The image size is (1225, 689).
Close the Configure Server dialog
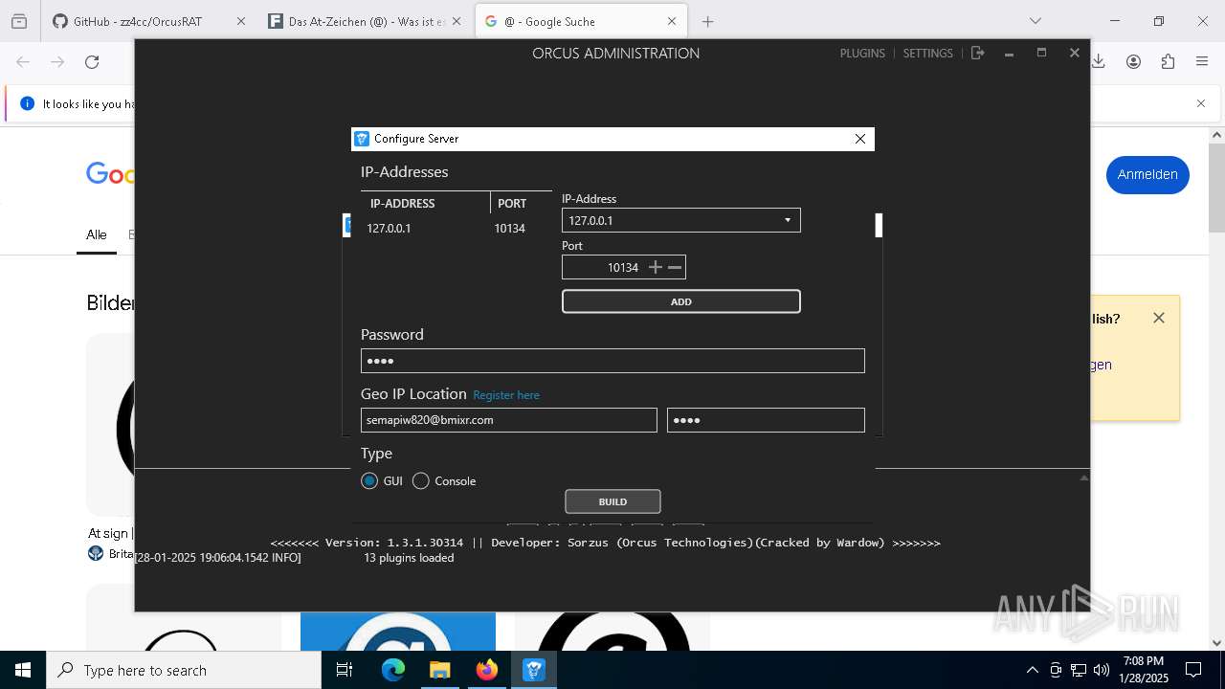(859, 139)
